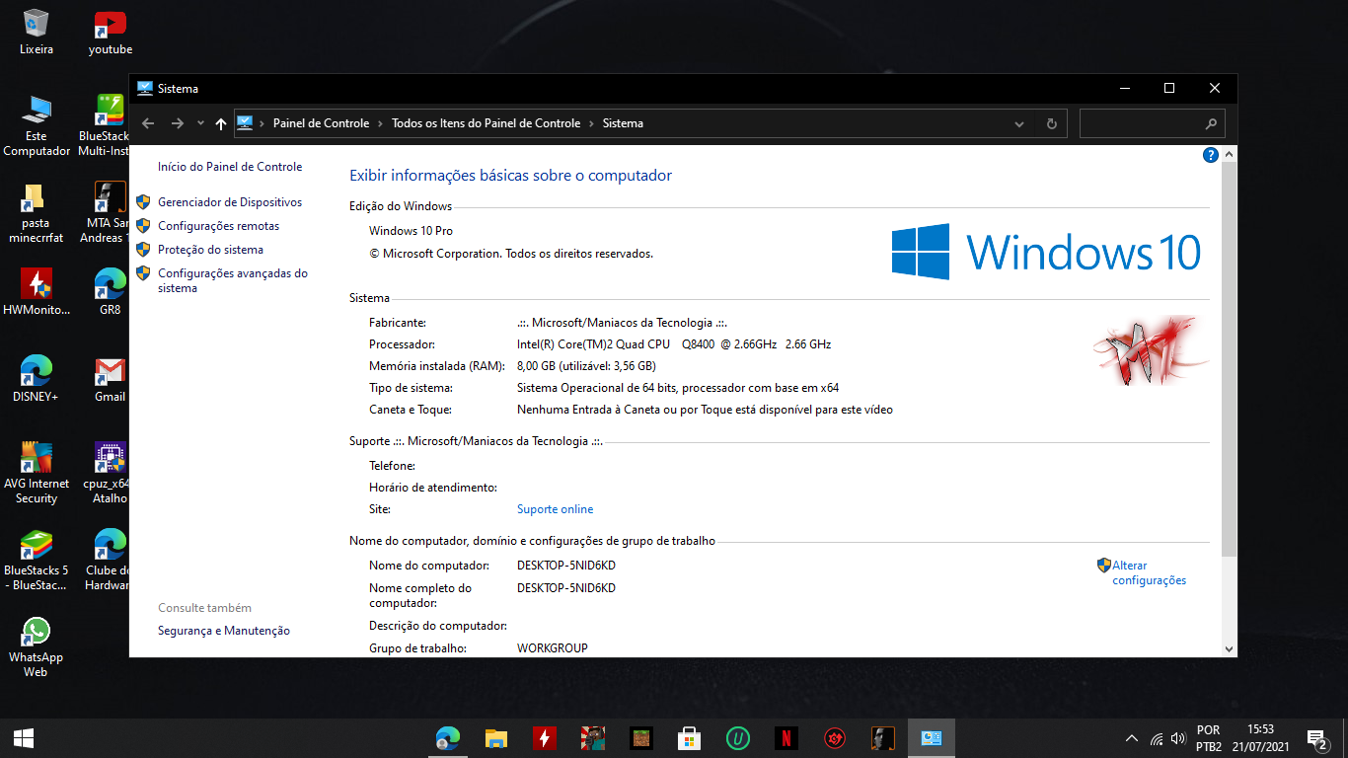This screenshot has width=1348, height=758.
Task: Focus the Control Panel search box
Action: point(1153,123)
